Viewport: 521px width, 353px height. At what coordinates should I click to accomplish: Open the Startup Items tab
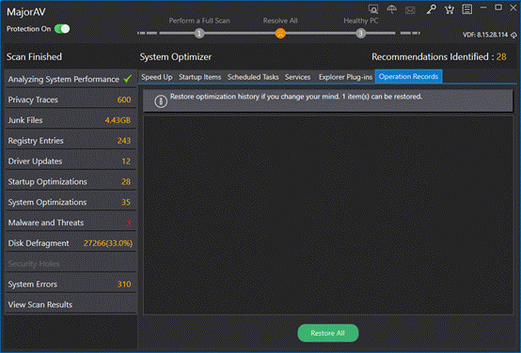click(199, 77)
